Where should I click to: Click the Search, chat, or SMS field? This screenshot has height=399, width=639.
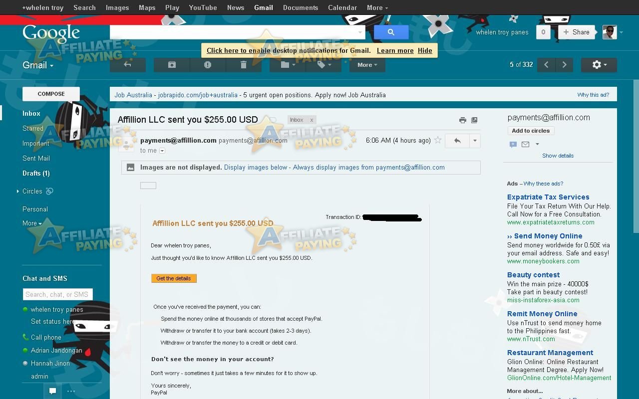click(x=57, y=294)
